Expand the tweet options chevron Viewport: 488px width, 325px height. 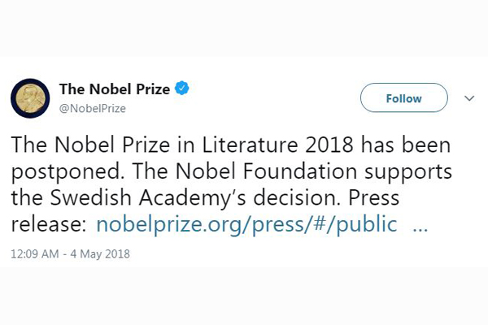pyautogui.click(x=469, y=98)
